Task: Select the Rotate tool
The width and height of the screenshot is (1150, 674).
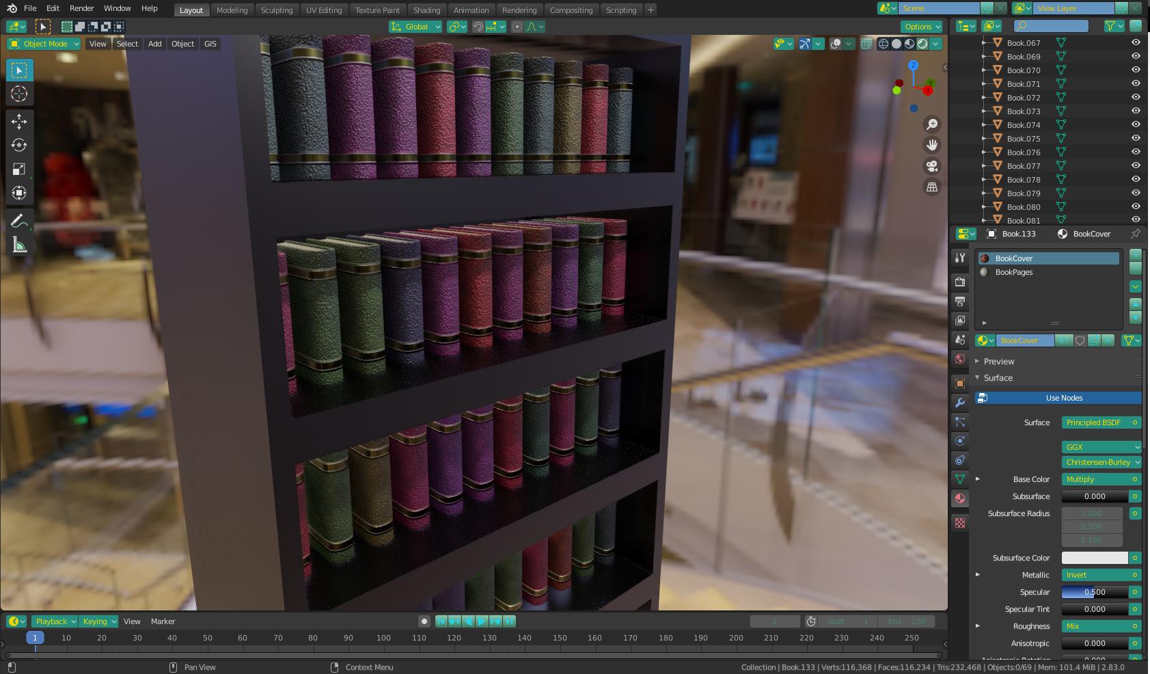Action: (19, 145)
